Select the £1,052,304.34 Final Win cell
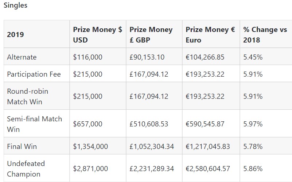Screen dimensions: 292x182 pos(152,146)
